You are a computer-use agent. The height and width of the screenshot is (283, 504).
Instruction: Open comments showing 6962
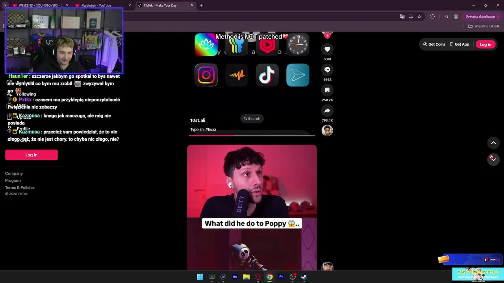click(x=327, y=70)
